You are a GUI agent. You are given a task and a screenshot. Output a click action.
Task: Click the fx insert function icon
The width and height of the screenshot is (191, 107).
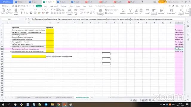[x=29, y=19]
